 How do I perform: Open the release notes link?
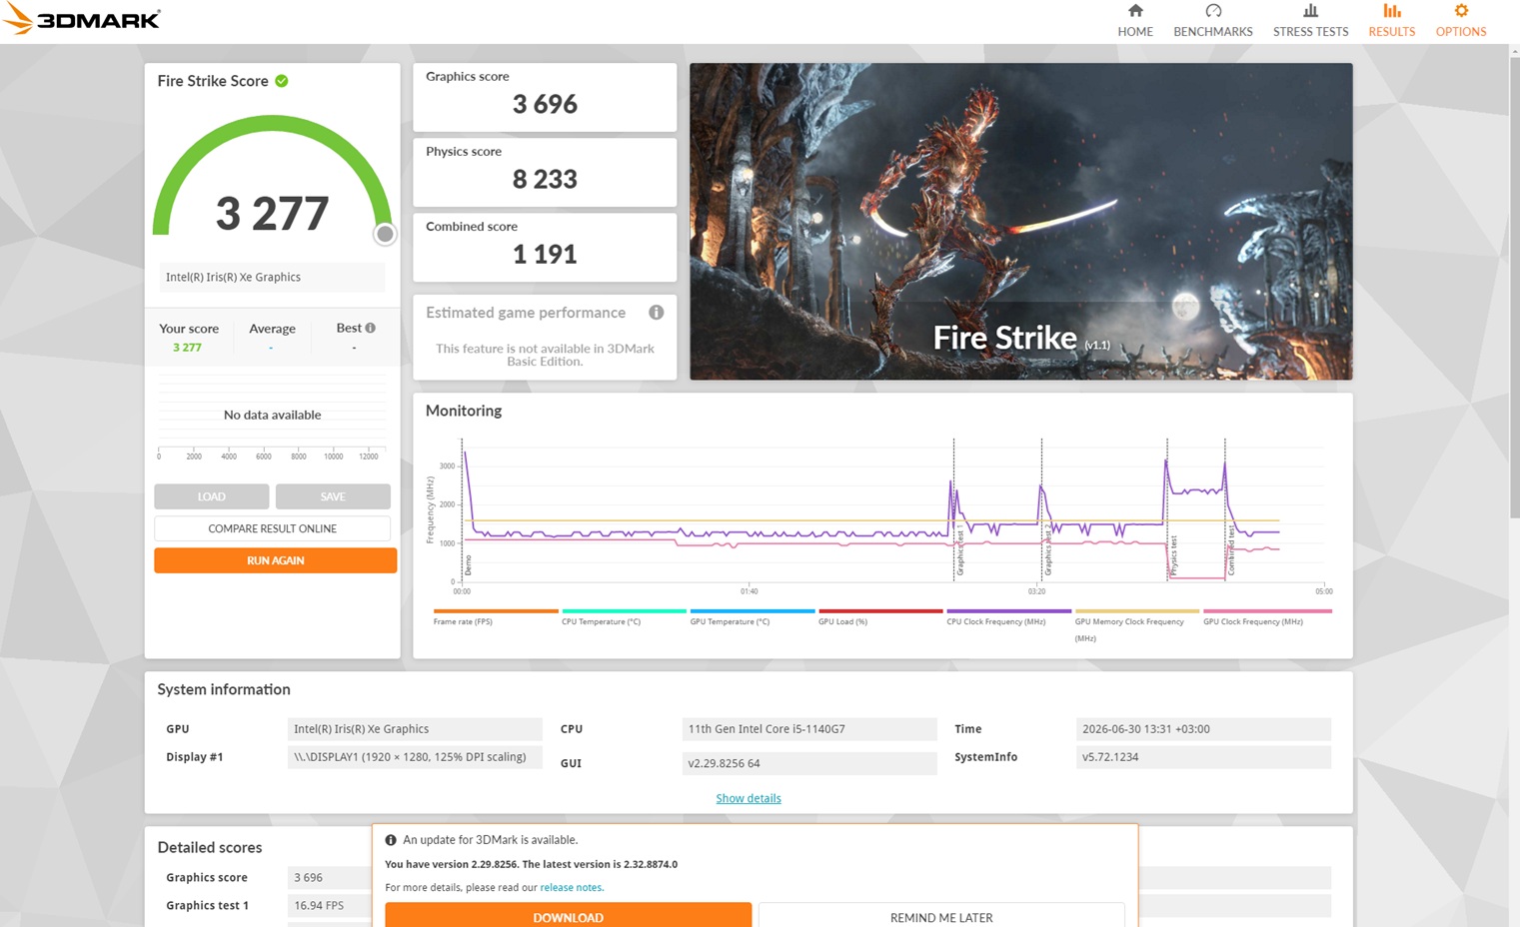[x=571, y=887]
